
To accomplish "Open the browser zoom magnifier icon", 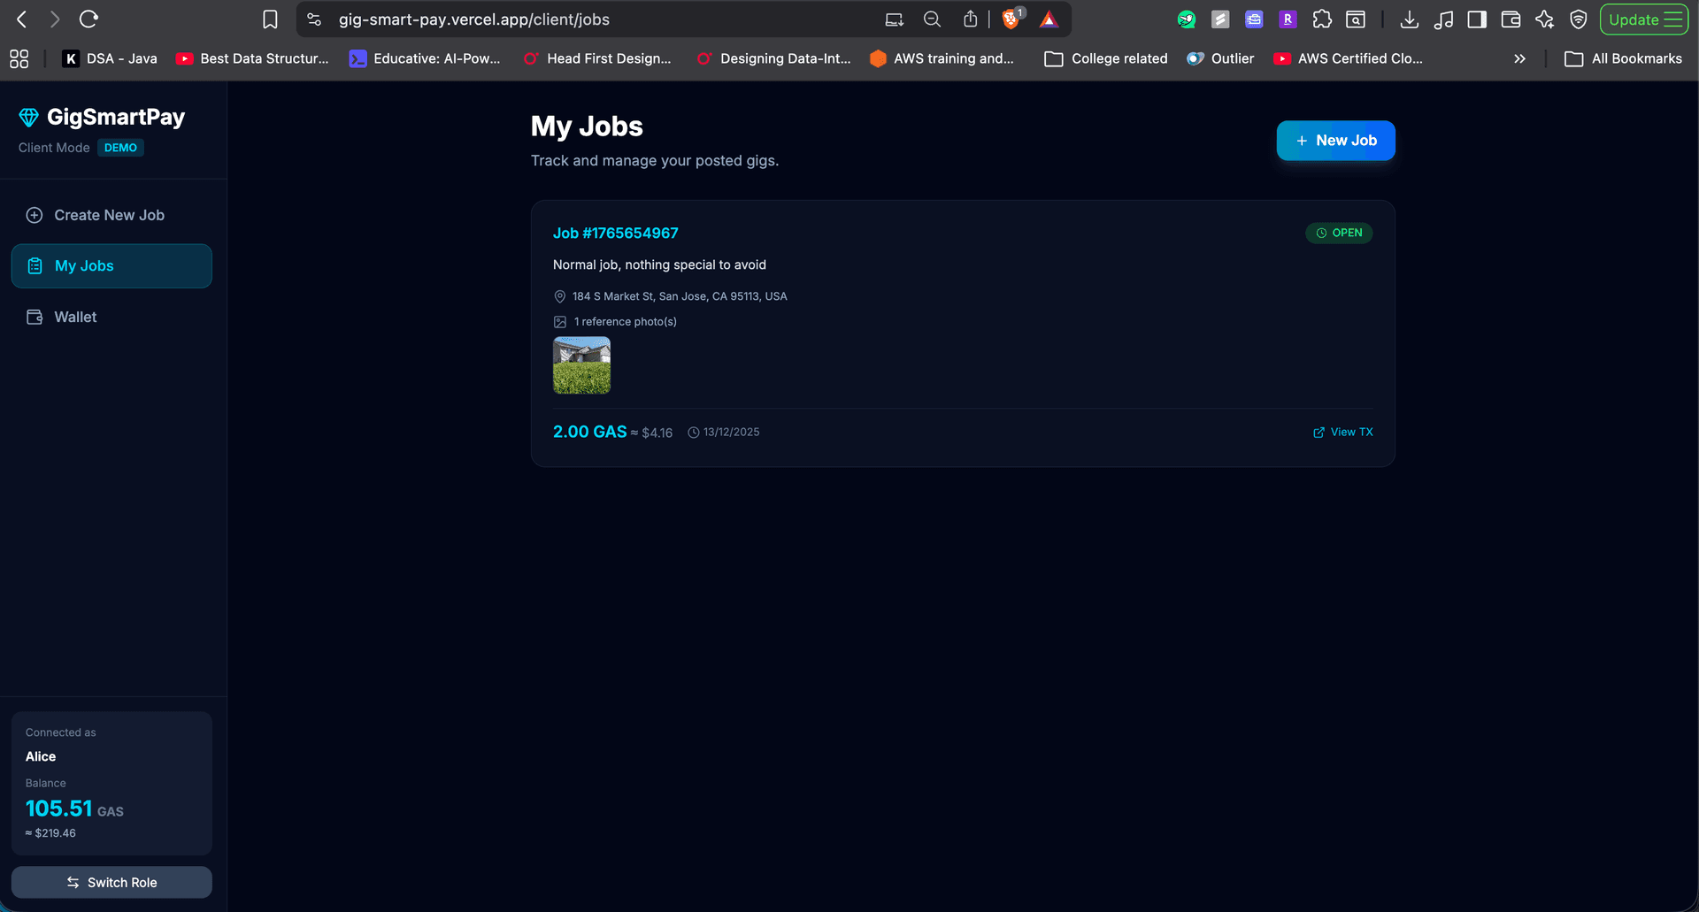I will (x=932, y=19).
